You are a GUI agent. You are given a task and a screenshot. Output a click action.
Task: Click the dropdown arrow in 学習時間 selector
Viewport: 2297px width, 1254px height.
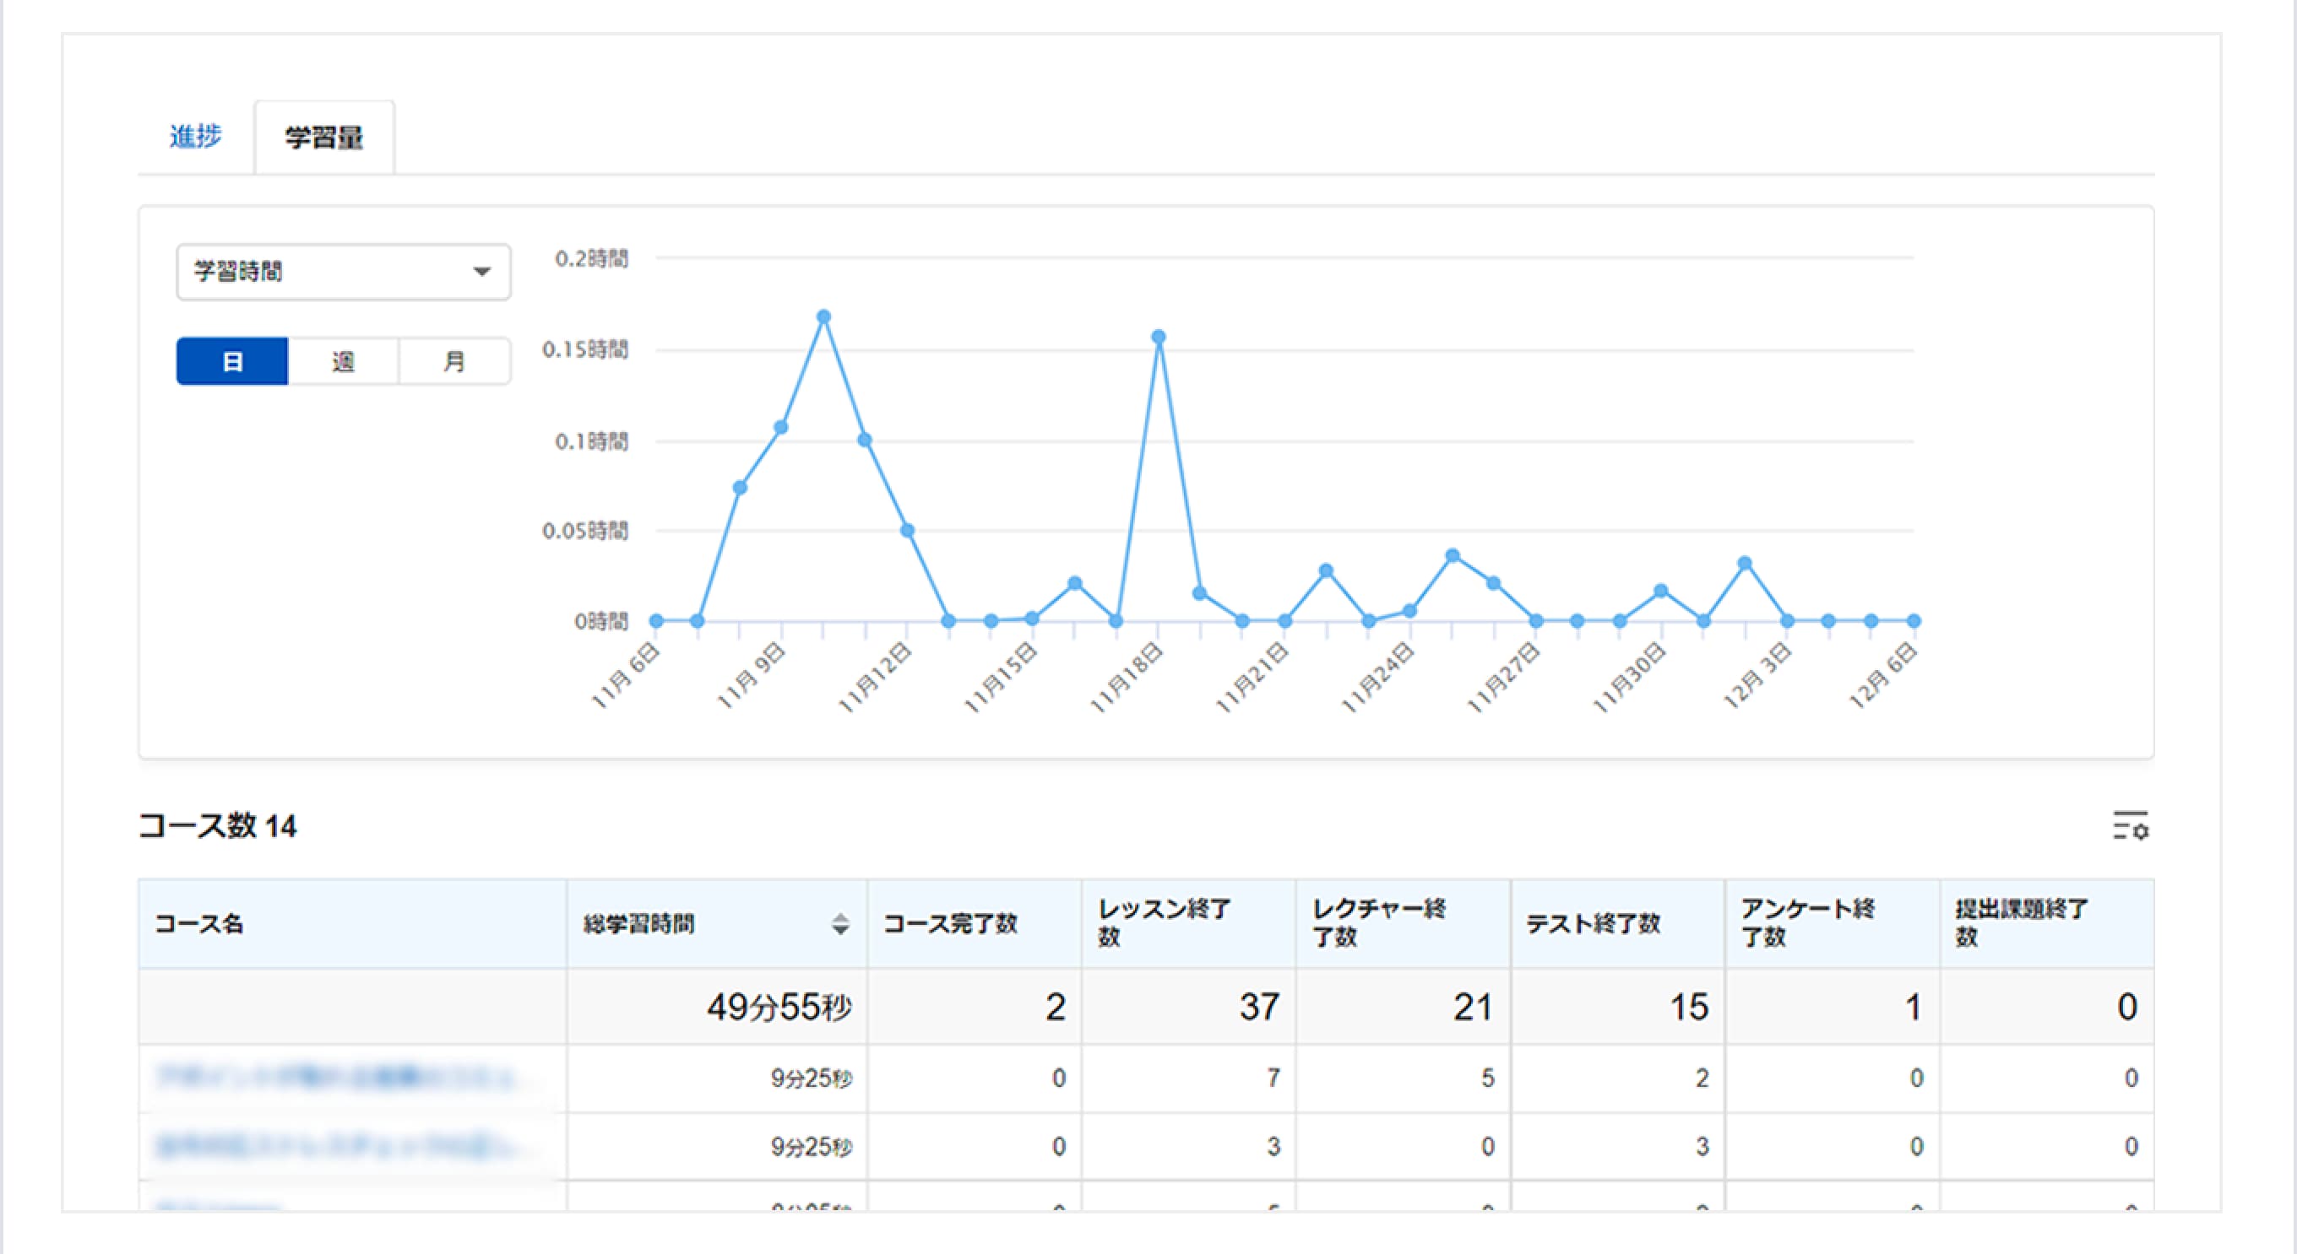[x=481, y=271]
